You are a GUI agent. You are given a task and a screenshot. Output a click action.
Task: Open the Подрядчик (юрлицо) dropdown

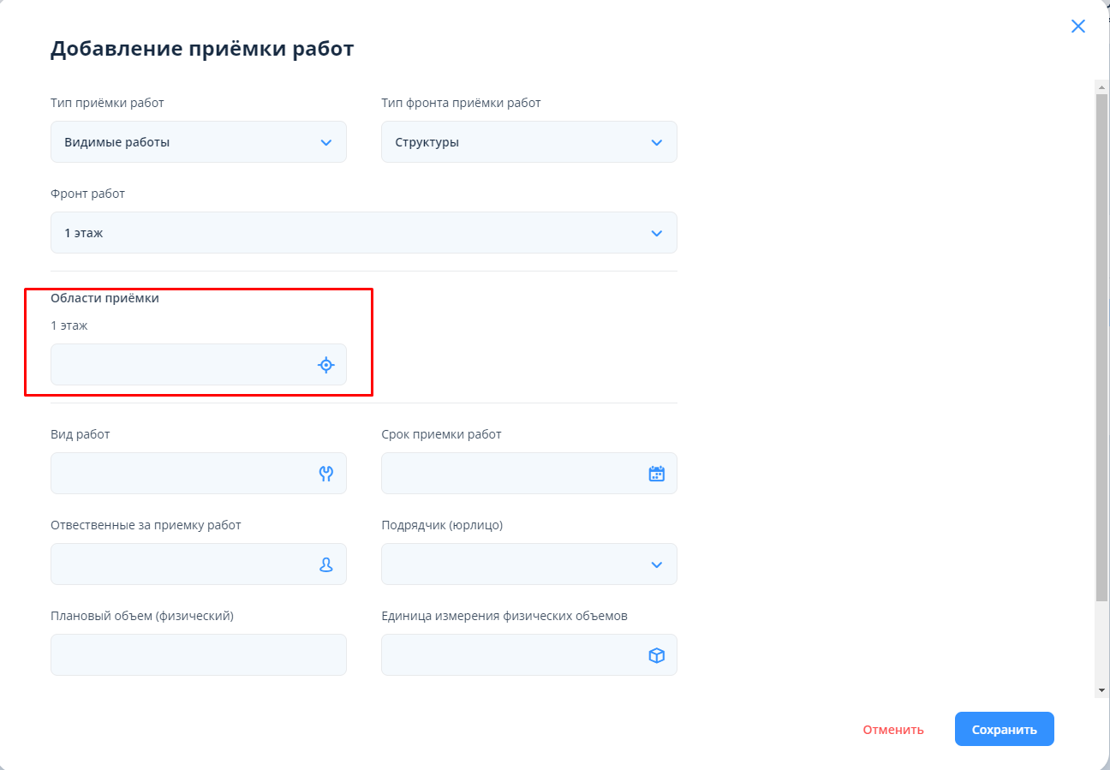coord(656,564)
